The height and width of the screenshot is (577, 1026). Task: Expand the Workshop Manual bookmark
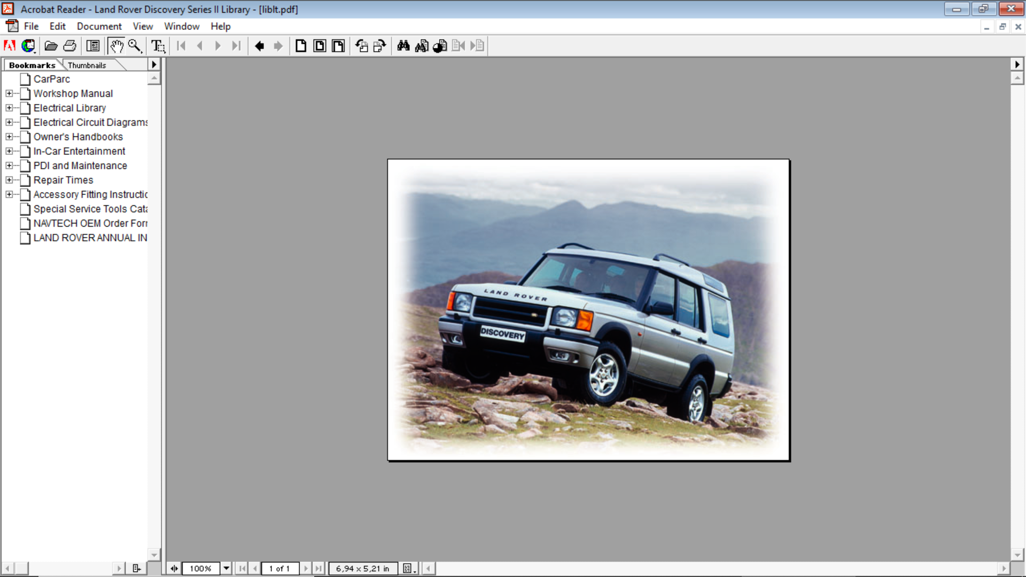[x=9, y=93]
